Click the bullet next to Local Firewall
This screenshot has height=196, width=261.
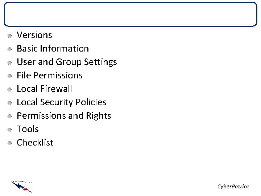[x=10, y=90]
